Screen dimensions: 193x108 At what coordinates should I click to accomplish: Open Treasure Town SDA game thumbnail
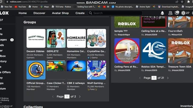point(181,51)
